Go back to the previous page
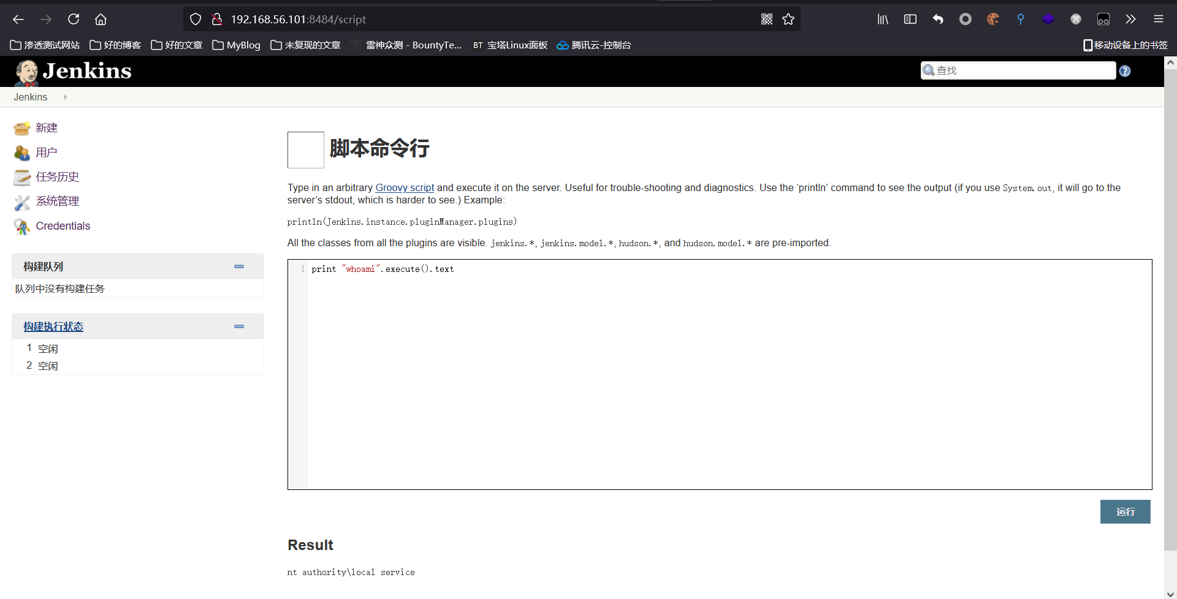Screen dimensions: 1177x599 (x=18, y=20)
